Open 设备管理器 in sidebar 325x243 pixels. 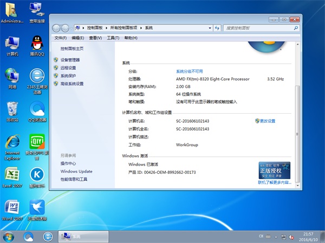pyautogui.click(x=70, y=60)
